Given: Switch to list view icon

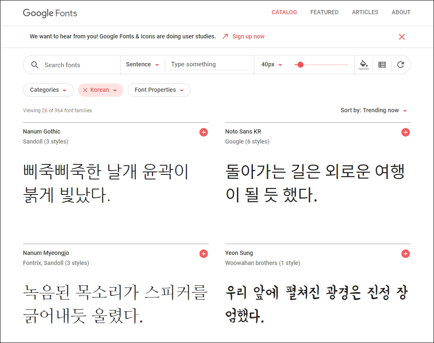Looking at the screenshot, I should click(382, 65).
